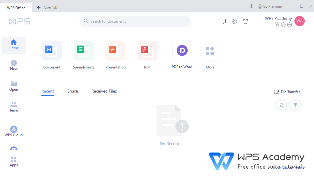This screenshot has height=176, width=314.
Task: Focus the Search for documents field
Action: click(x=135, y=21)
